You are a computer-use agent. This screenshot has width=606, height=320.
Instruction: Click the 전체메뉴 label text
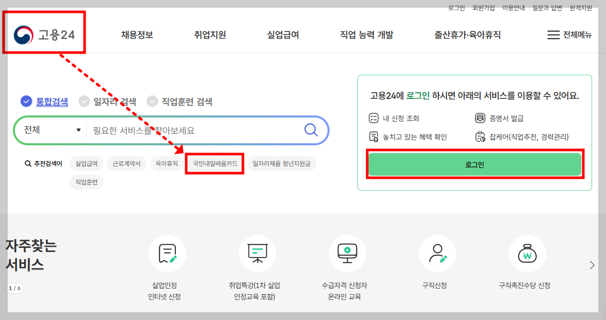click(x=577, y=35)
